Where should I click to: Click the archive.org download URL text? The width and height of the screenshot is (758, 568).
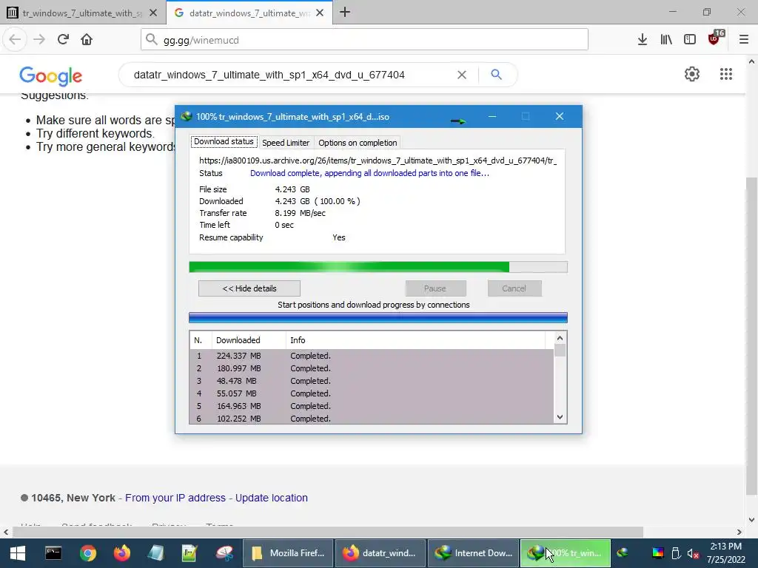[378, 160]
